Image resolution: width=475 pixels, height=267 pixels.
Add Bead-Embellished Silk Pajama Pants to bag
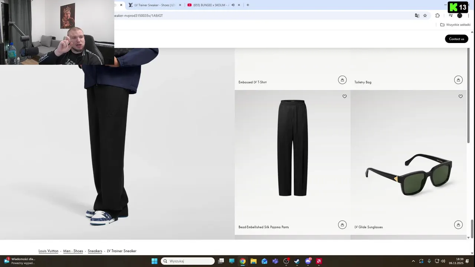pos(342,225)
